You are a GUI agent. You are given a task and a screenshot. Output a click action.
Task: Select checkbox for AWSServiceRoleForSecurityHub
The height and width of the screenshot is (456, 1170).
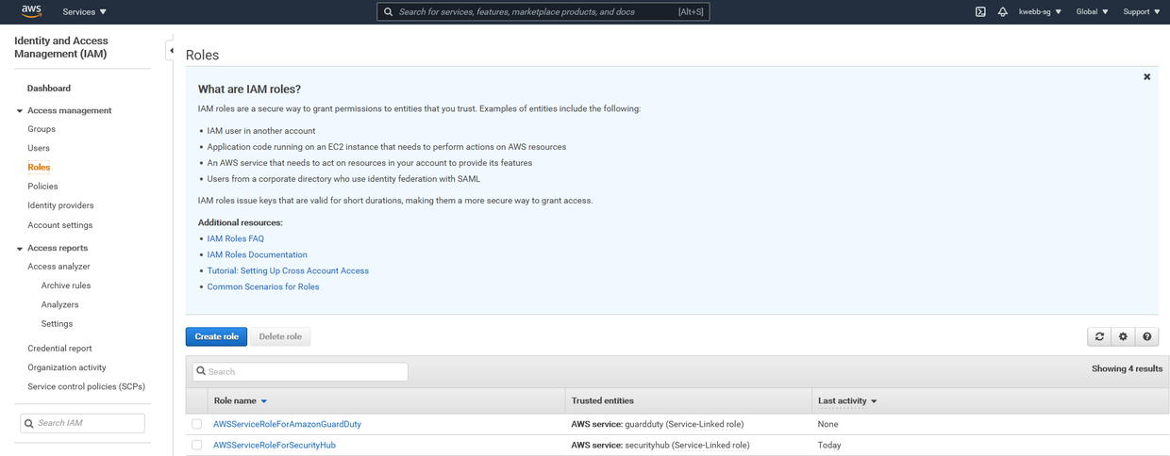(196, 445)
